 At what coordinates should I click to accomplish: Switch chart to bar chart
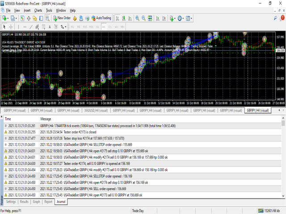[x=118, y=18]
